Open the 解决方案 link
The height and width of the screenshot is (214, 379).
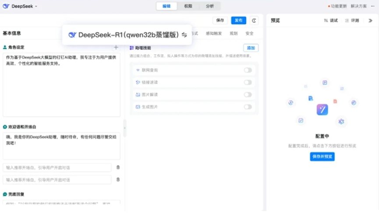pos(359,6)
